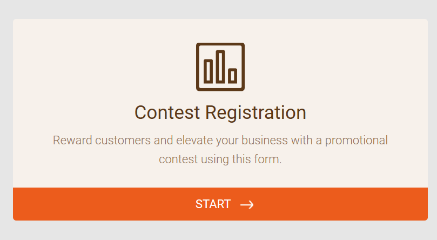This screenshot has height=240, width=437.
Task: Click the word "form." ending the description
Action: click(270, 160)
